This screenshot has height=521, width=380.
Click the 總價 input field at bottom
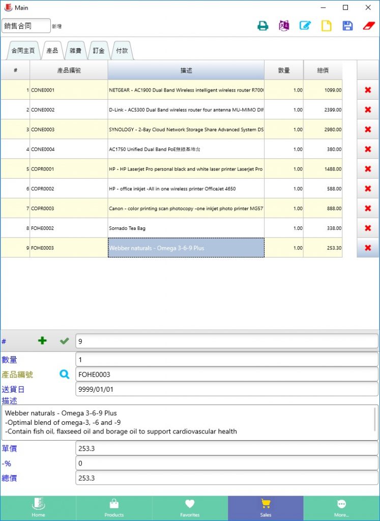coord(227,478)
